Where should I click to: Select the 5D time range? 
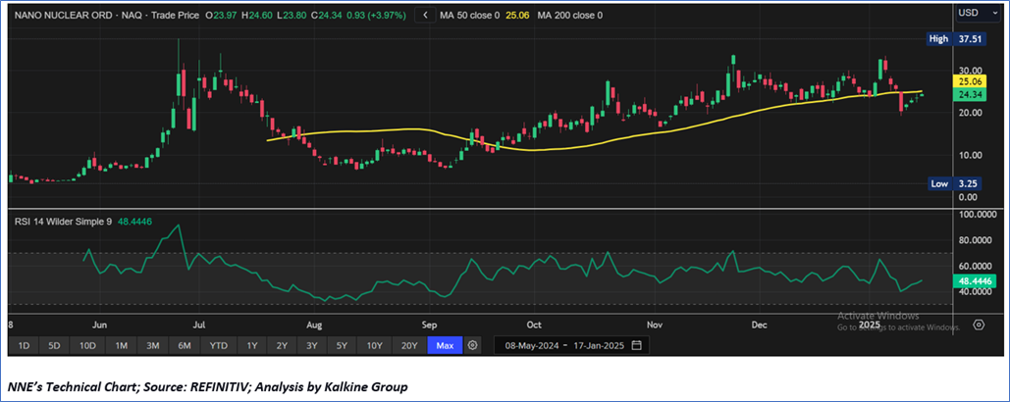click(54, 345)
